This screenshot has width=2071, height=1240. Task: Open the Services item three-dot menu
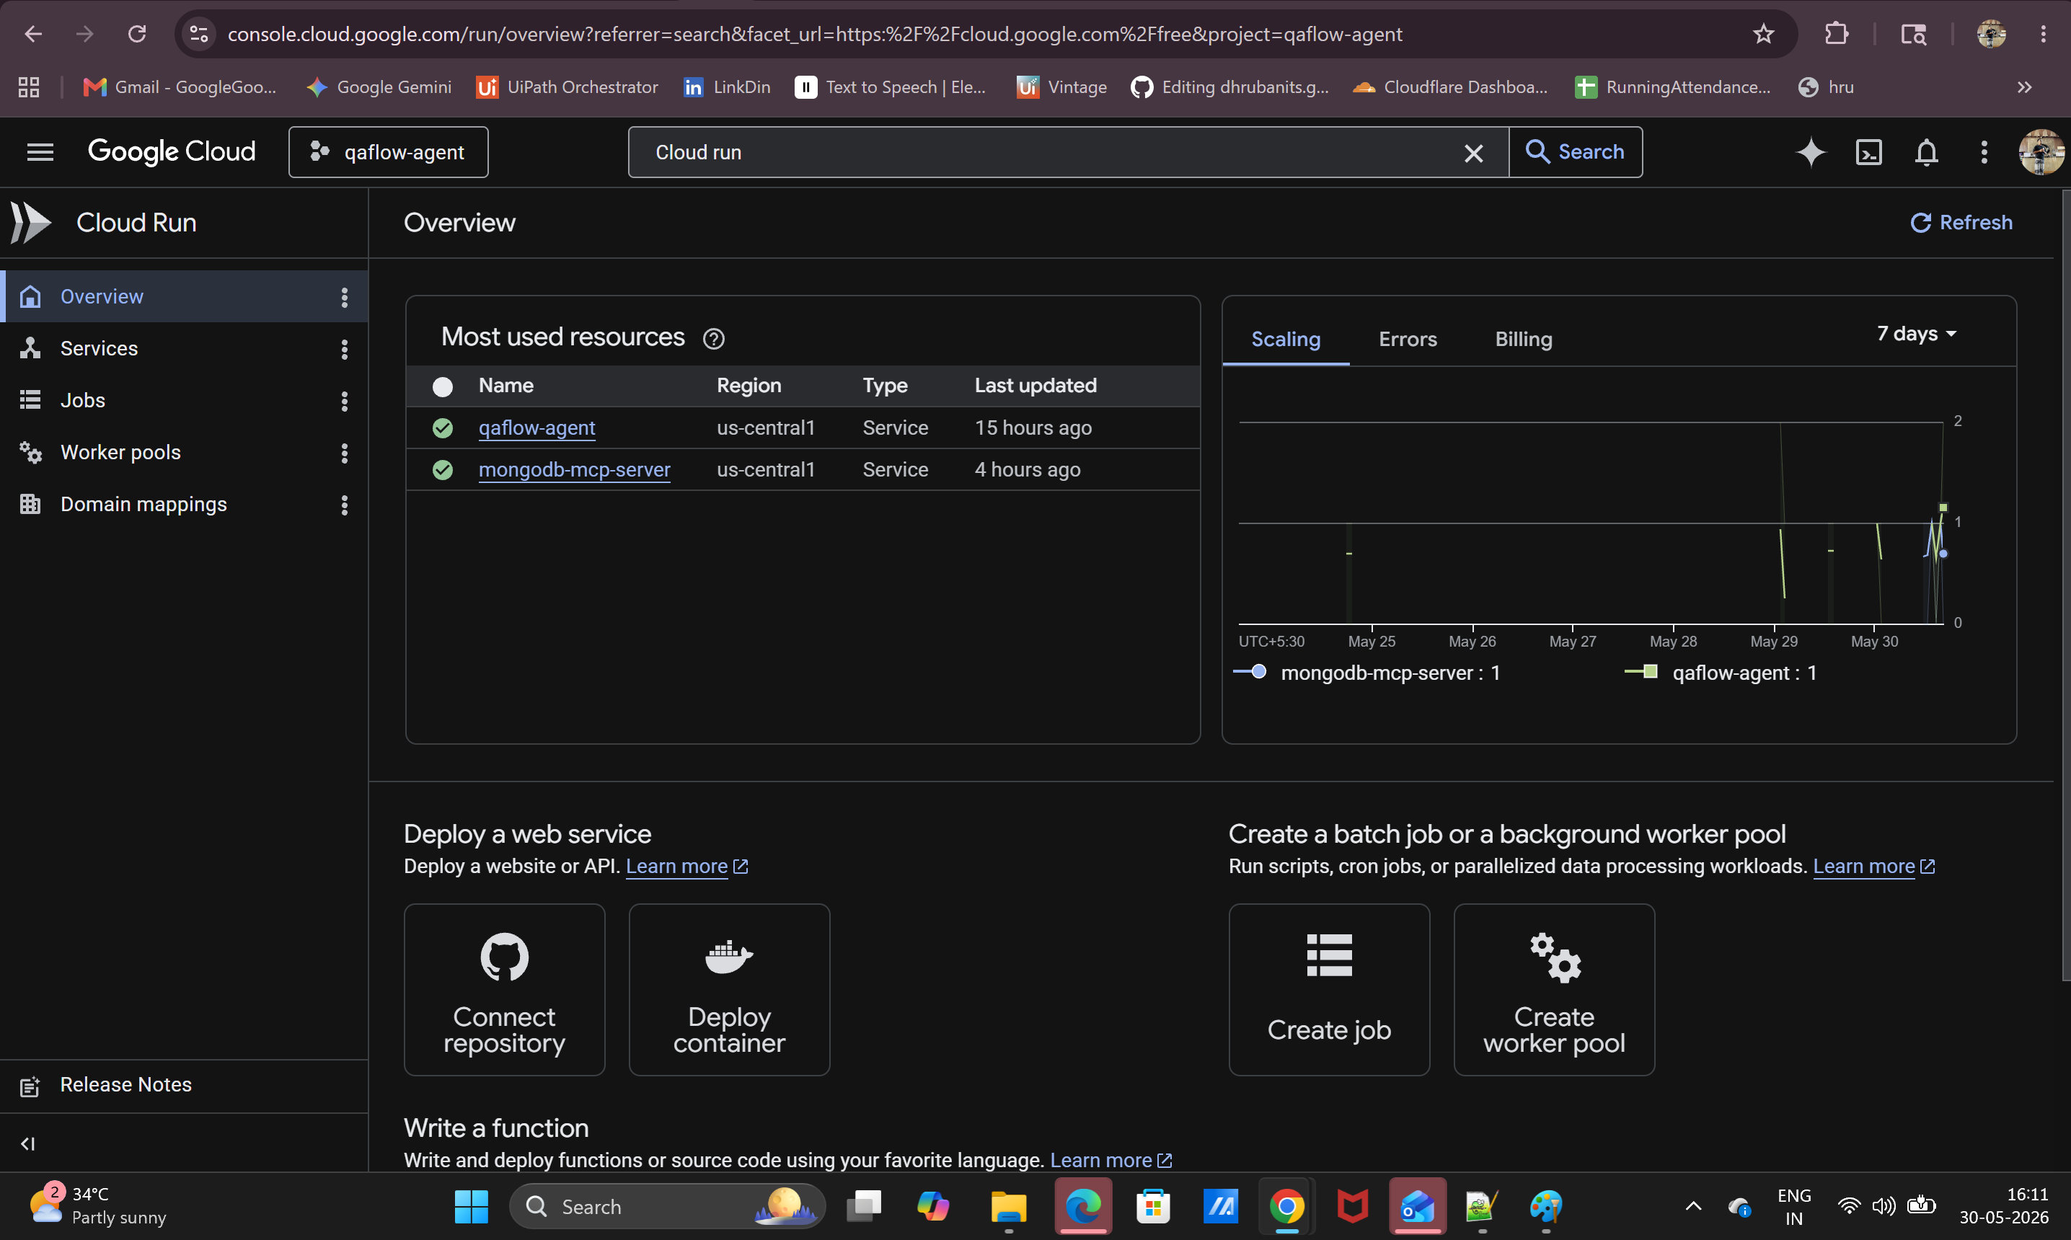[x=345, y=348]
